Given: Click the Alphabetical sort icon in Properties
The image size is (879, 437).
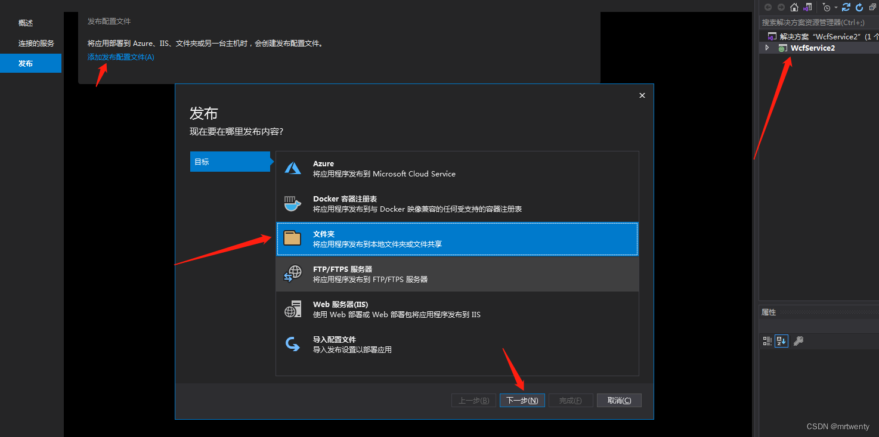Looking at the screenshot, I should coord(781,341).
